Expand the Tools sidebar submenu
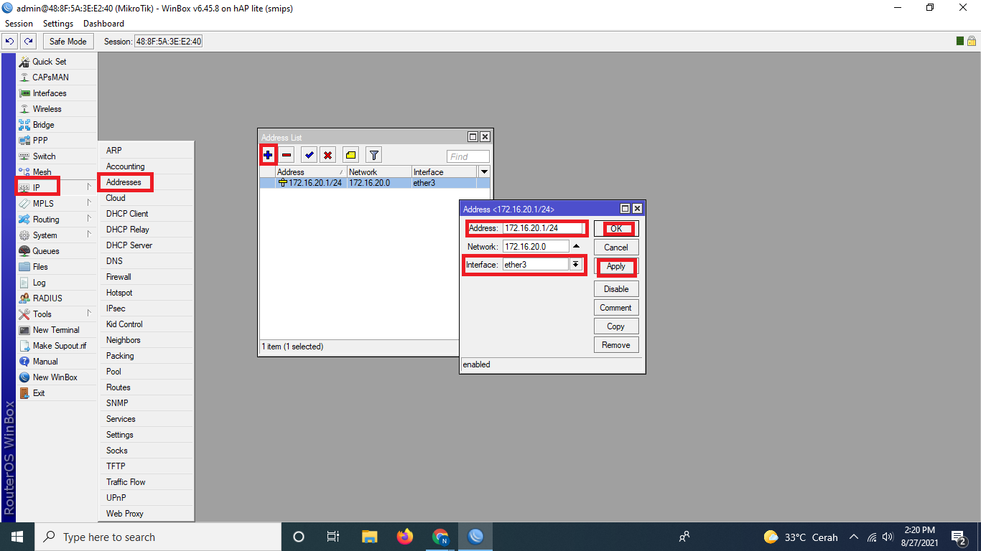Screen dimensions: 981x551 (57, 314)
